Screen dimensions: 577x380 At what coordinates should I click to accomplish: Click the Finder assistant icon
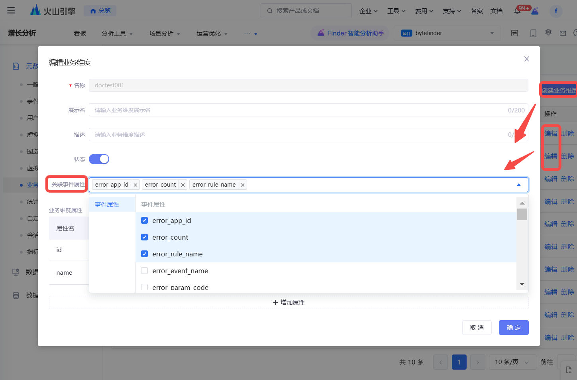[x=321, y=33]
